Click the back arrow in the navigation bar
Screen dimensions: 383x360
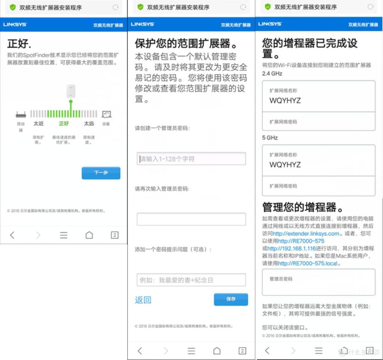point(12,235)
